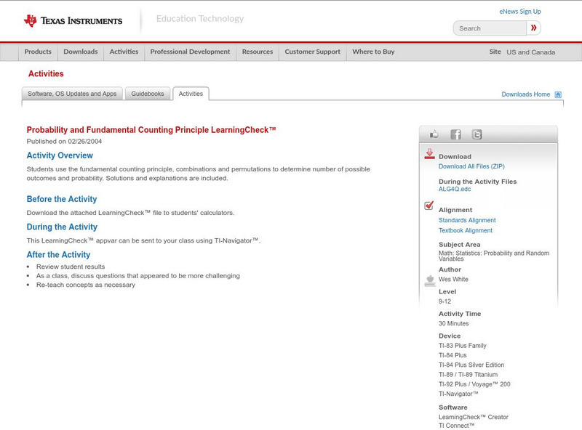Open the Standards Alignment link
The image size is (582, 430).
click(467, 220)
